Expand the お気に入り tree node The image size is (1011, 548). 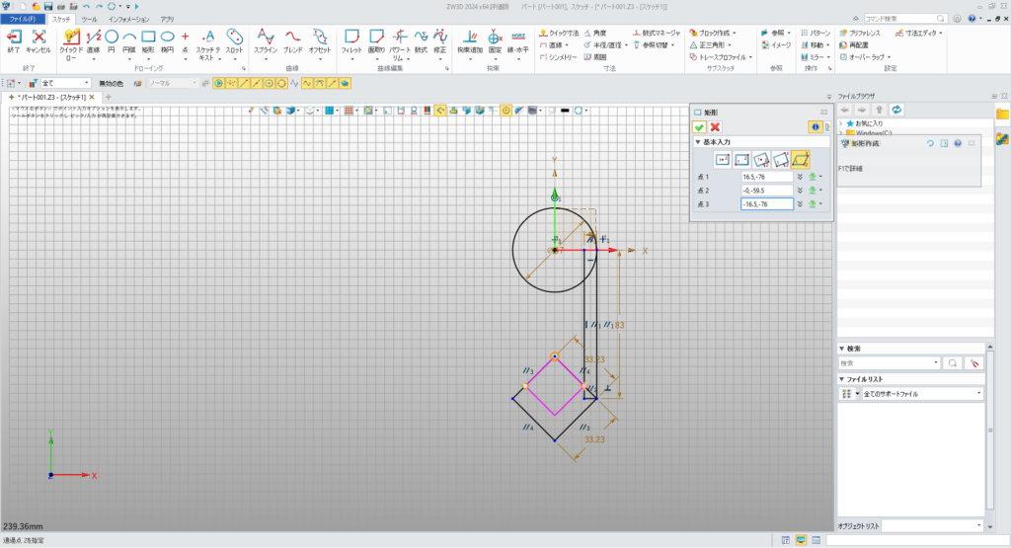click(840, 122)
